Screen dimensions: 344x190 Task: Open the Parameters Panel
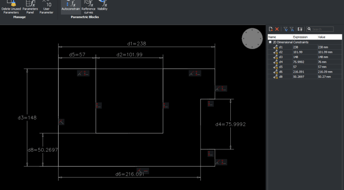pos(30,7)
